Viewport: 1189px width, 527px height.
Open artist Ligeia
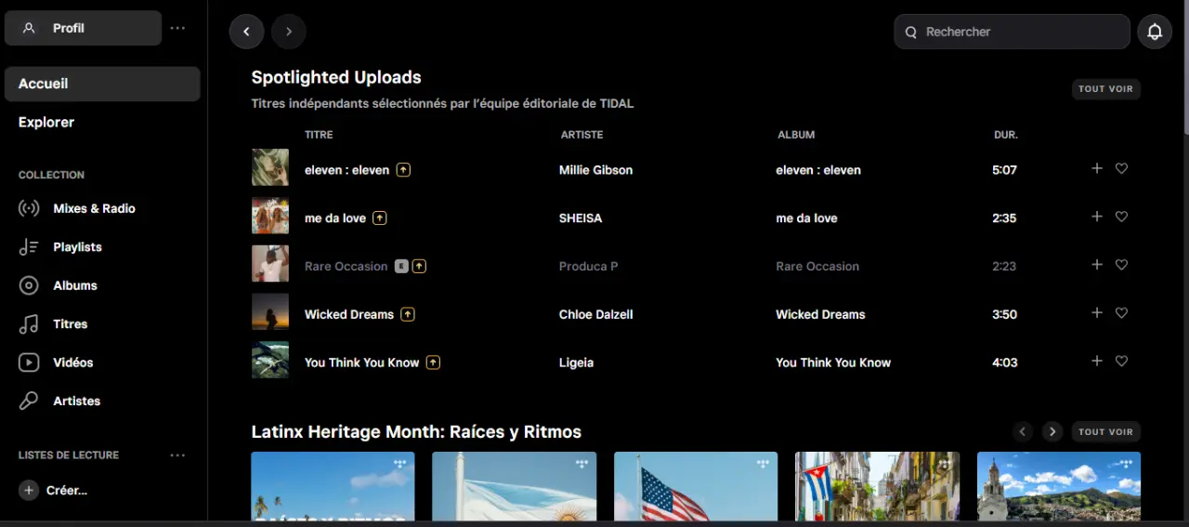point(576,362)
